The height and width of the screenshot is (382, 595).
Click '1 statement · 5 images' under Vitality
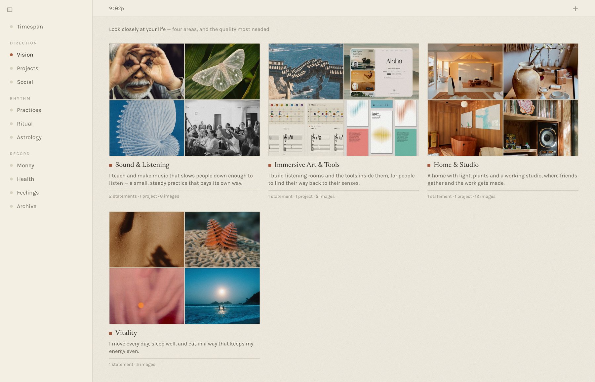[132, 364]
